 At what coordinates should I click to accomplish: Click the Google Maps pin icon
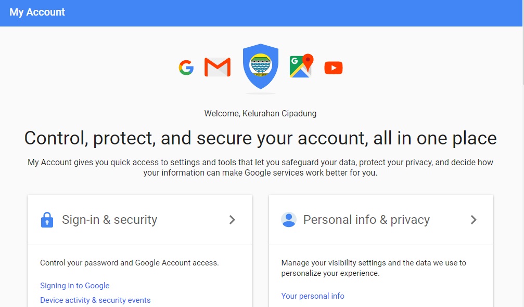301,66
